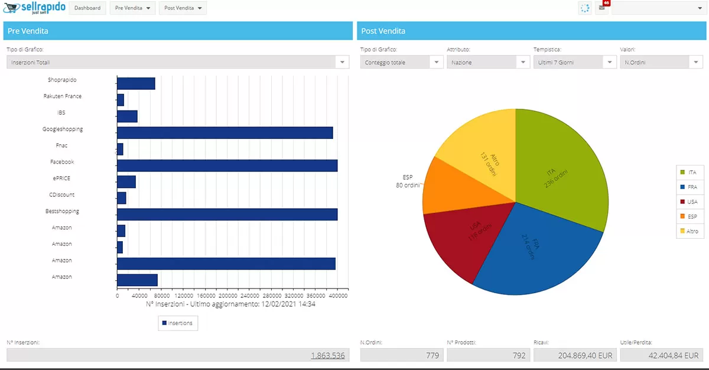Expand the Nazione attribute dropdown
This screenshot has width=709, height=370.
point(523,62)
